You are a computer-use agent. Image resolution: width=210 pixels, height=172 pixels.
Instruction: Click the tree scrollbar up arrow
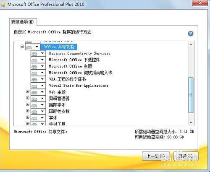tap(191, 44)
